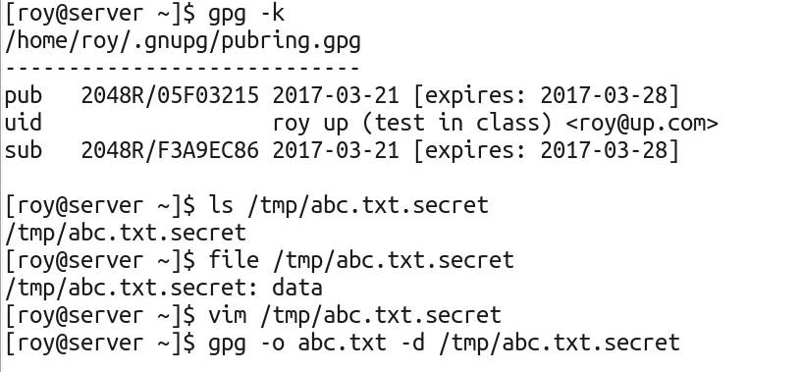Click the pub line expiry date 2017-03-28
The width and height of the screenshot is (801, 372).
pyautogui.click(x=604, y=95)
